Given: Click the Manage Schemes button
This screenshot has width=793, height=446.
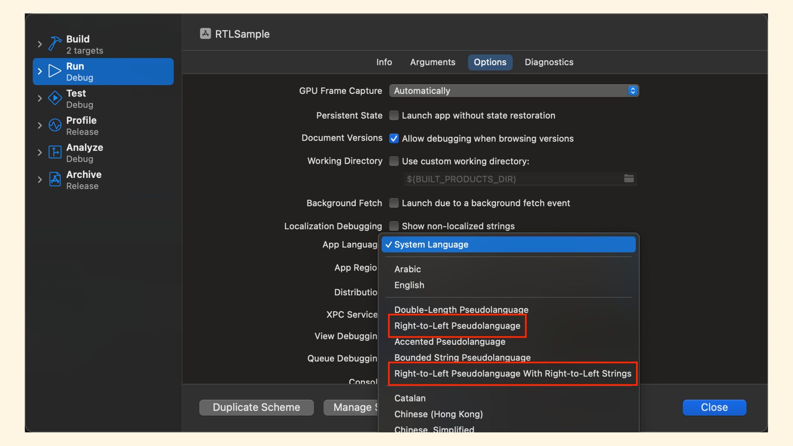Looking at the screenshot, I should (x=351, y=408).
